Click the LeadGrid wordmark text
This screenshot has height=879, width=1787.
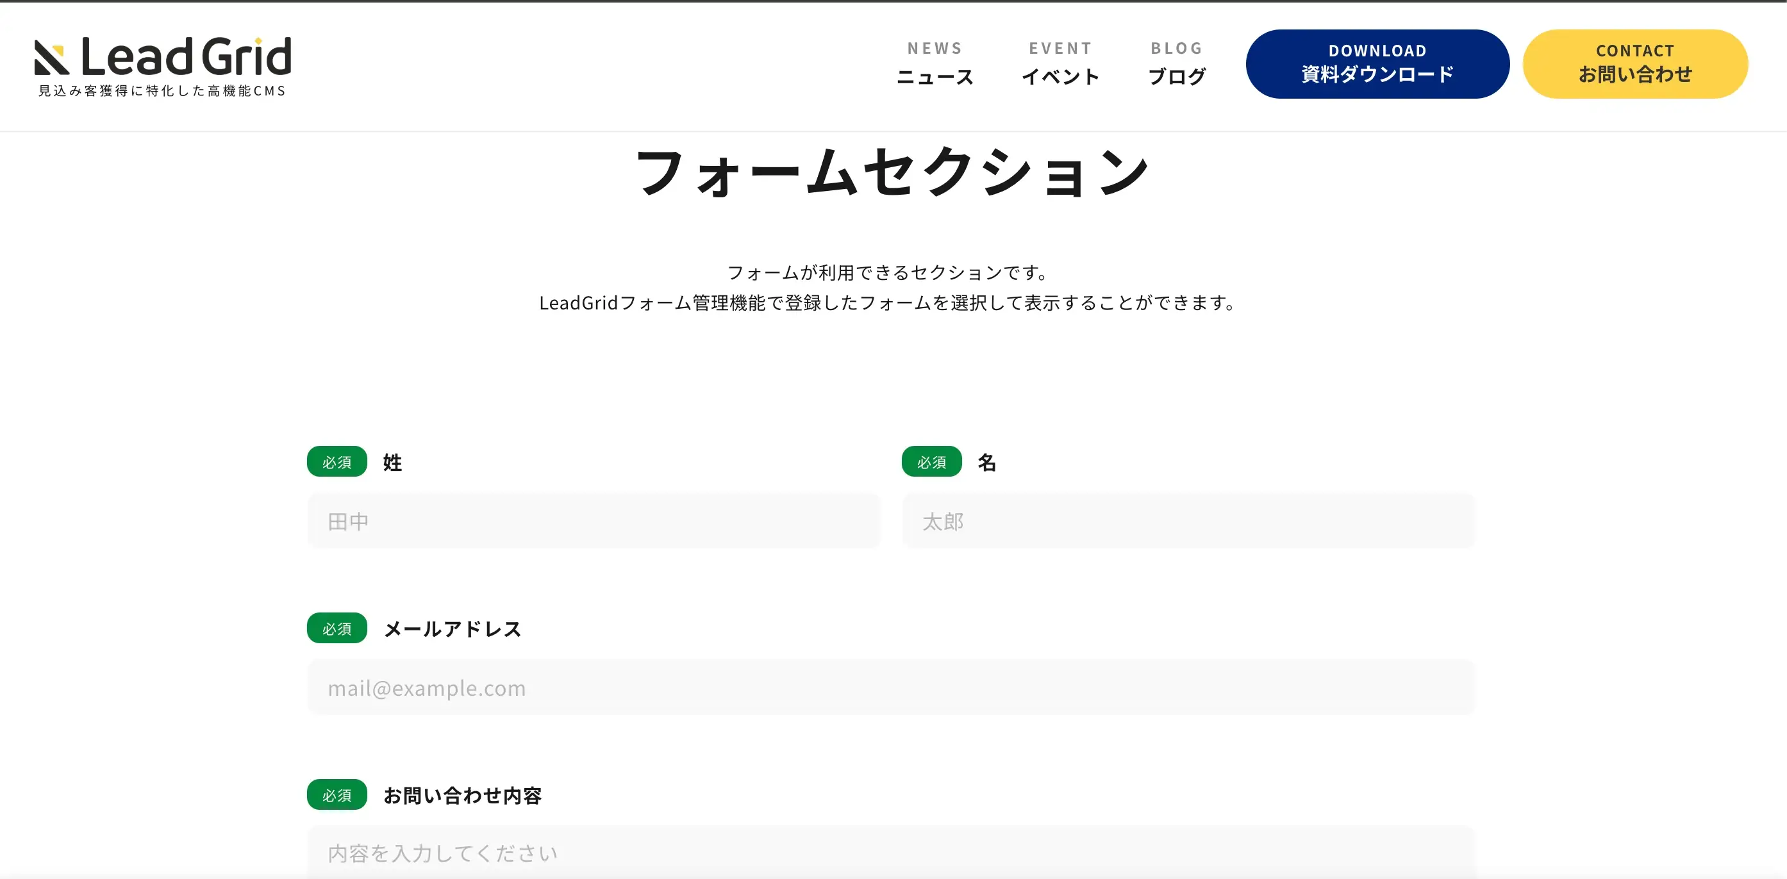click(186, 56)
